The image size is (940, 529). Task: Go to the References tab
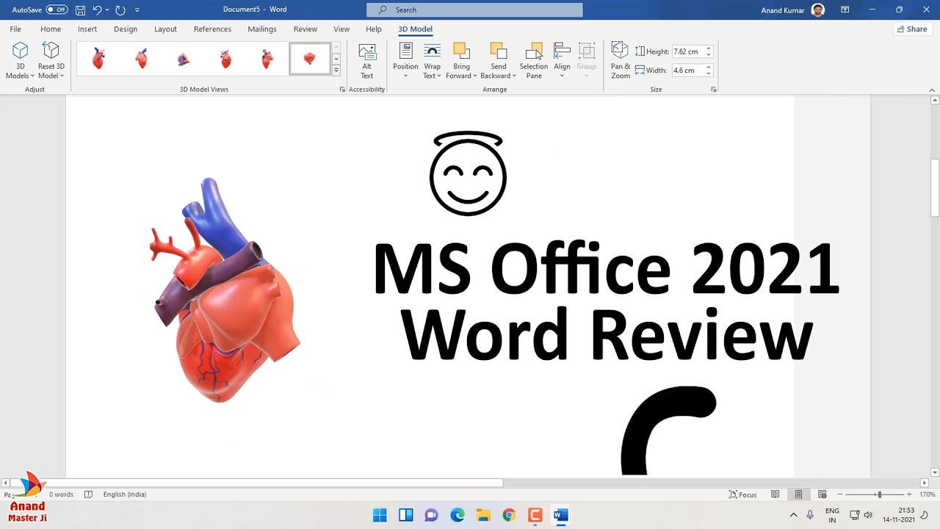click(x=212, y=29)
